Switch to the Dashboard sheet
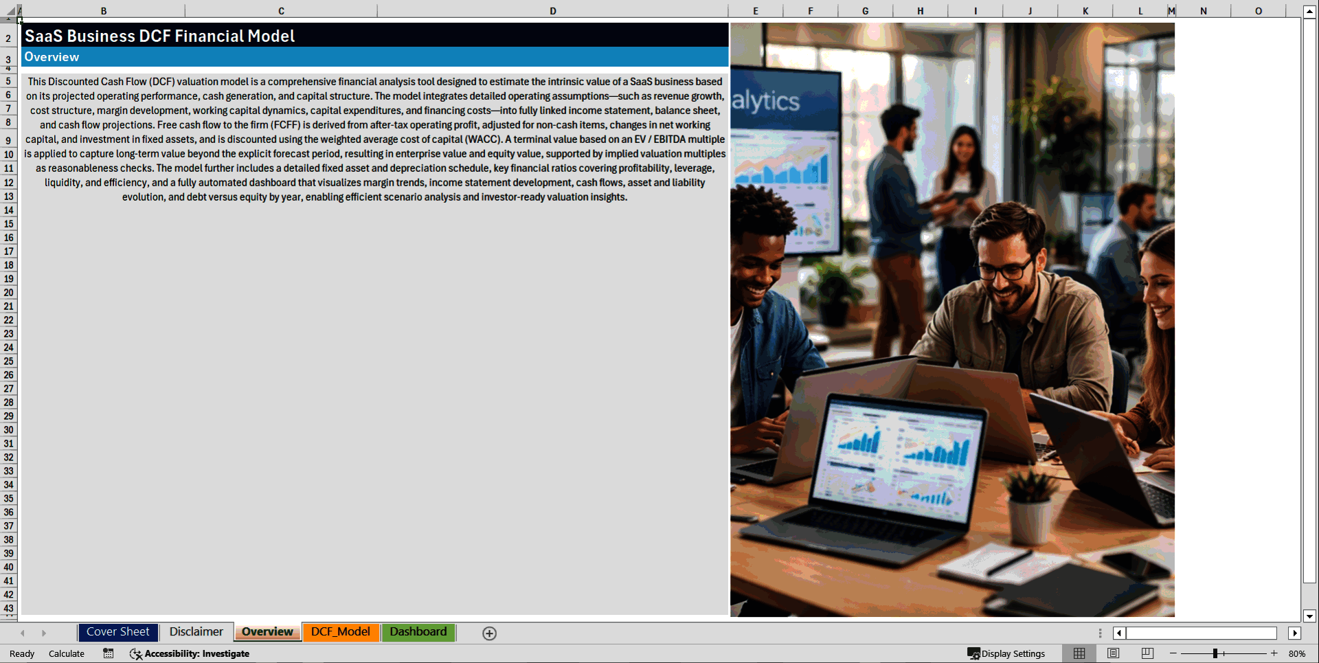Screen dimensions: 1319x663 (x=418, y=632)
